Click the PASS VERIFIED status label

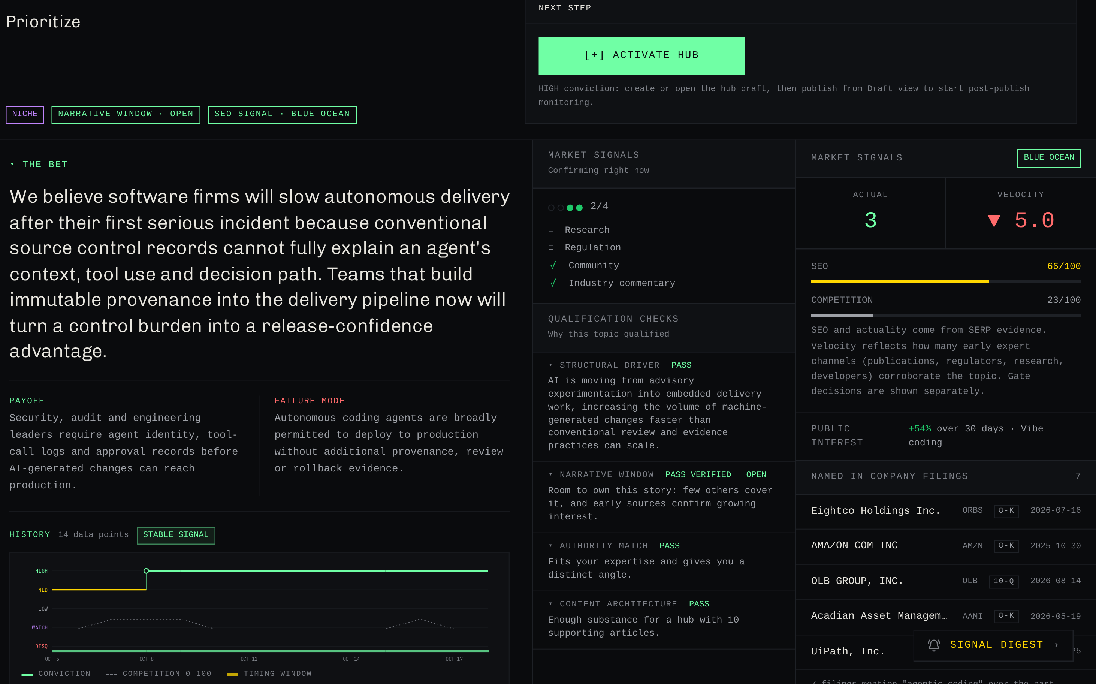click(698, 474)
